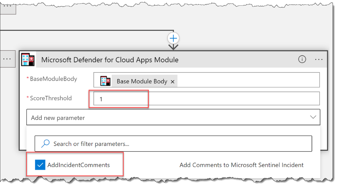The width and height of the screenshot is (337, 188).
Task: Click the BaseModuleBody label
Action: coord(53,79)
